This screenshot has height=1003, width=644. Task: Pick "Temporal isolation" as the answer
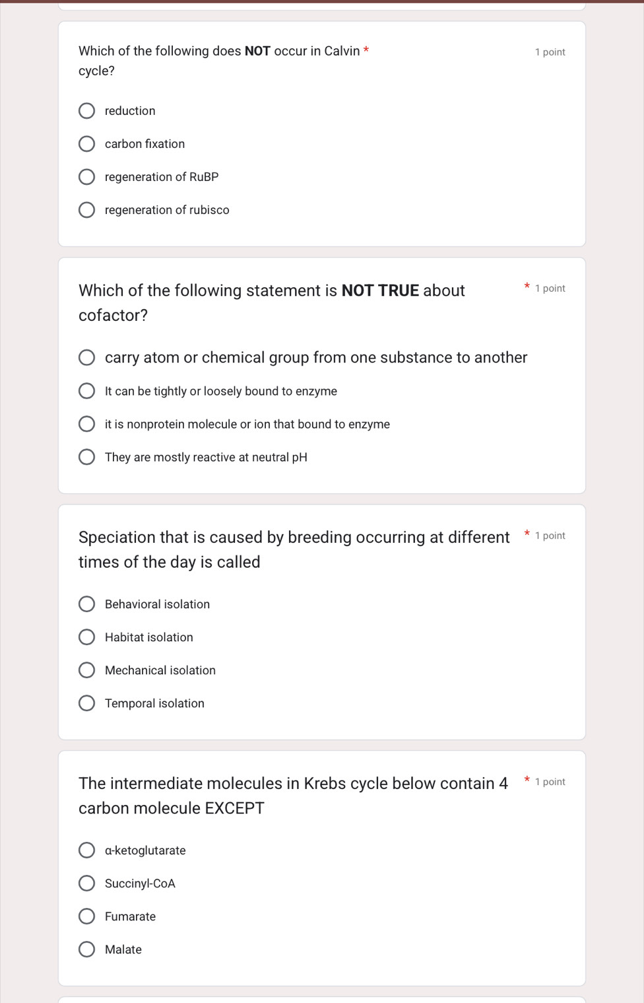click(x=86, y=703)
